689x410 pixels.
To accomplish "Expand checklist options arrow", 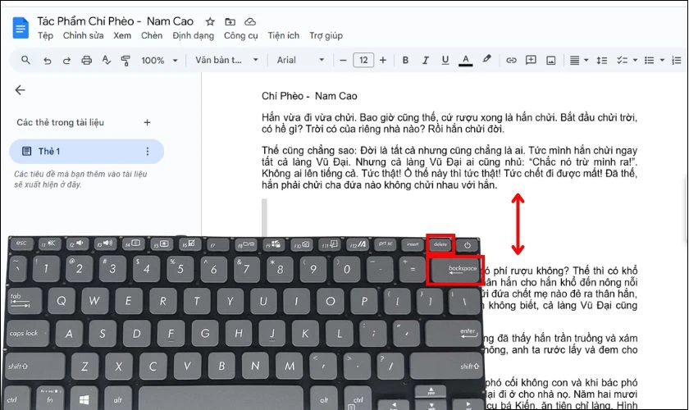I will coord(635,60).
